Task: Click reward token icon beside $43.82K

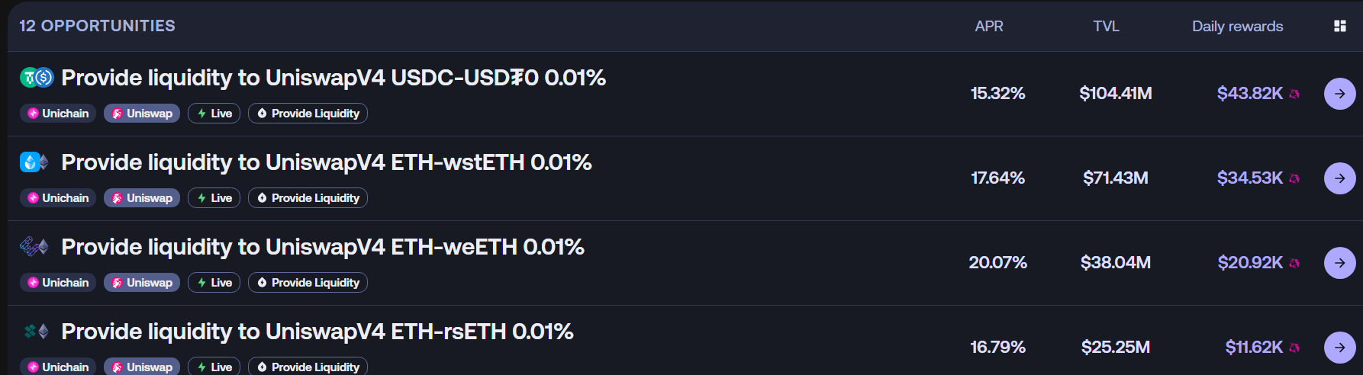Action: point(1294,94)
